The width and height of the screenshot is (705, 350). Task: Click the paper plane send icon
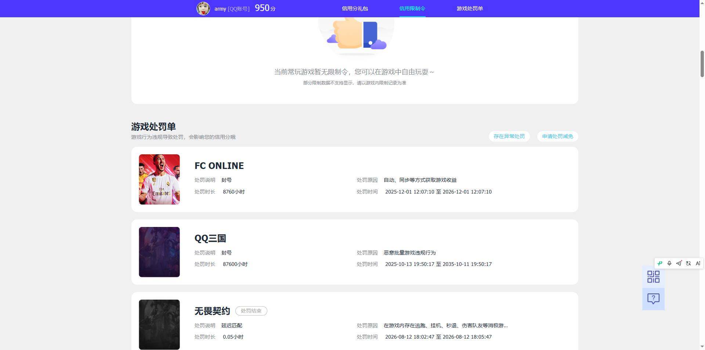(x=679, y=263)
